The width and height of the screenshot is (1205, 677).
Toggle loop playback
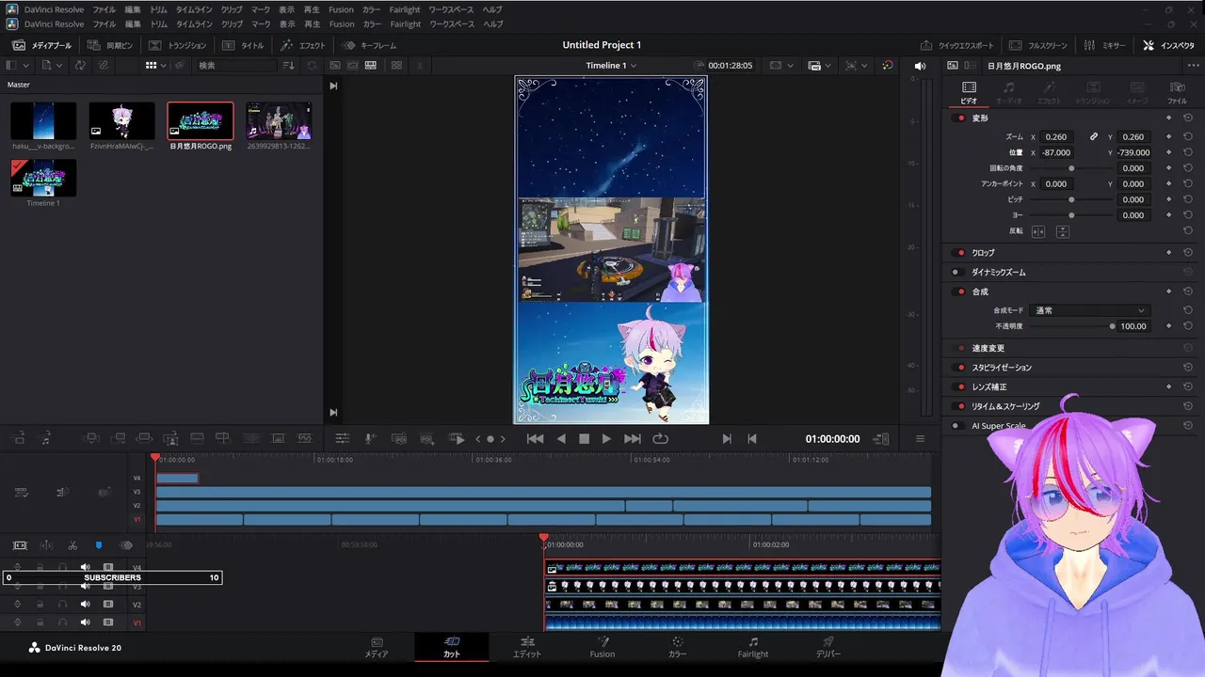pyautogui.click(x=660, y=439)
